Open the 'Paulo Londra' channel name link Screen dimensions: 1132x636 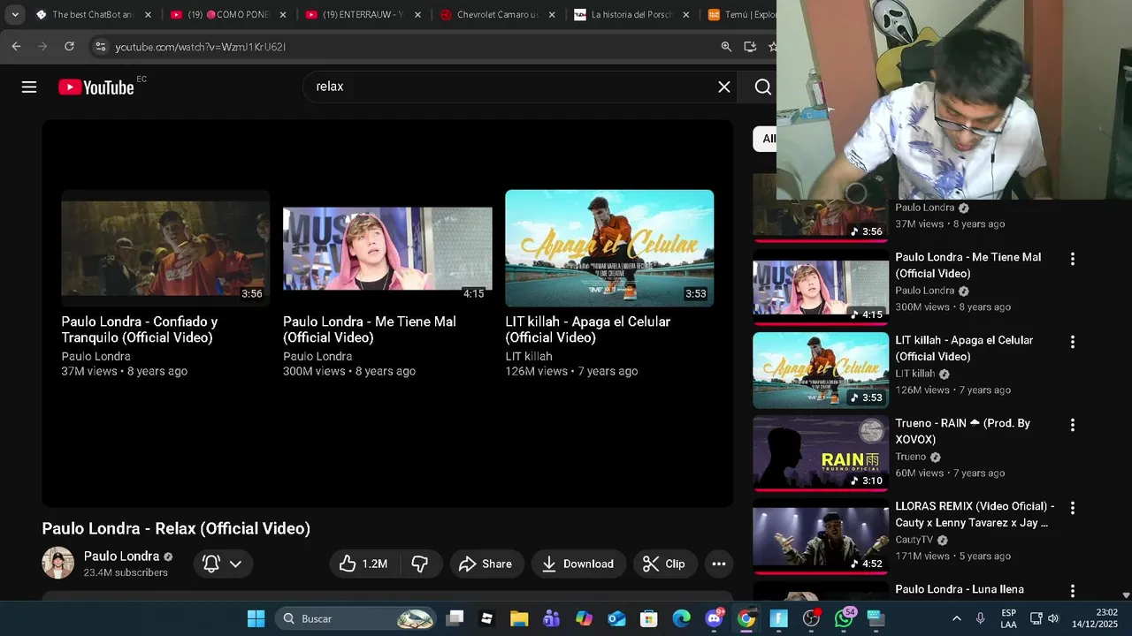[x=121, y=556]
